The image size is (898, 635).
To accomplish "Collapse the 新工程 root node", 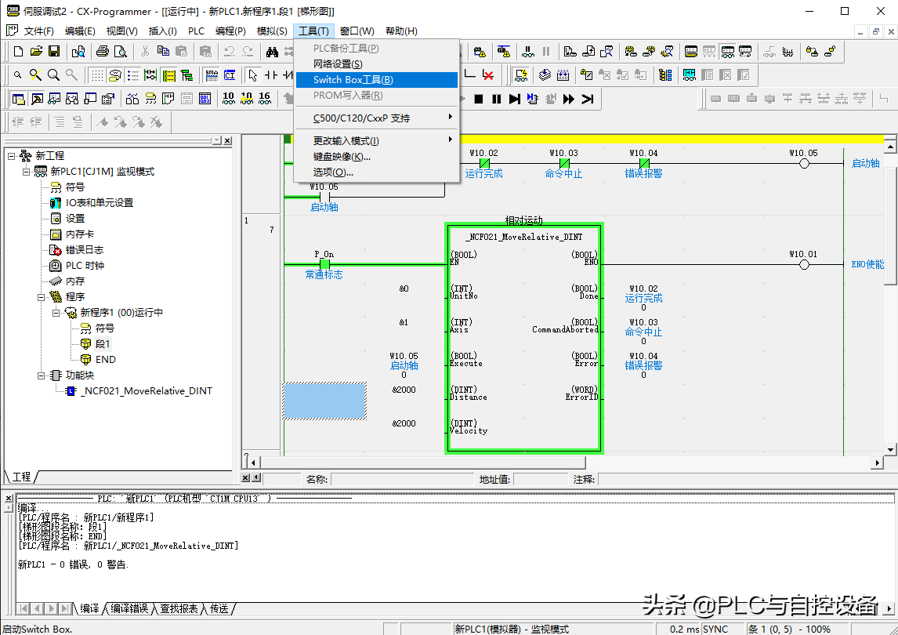I will click(12, 156).
